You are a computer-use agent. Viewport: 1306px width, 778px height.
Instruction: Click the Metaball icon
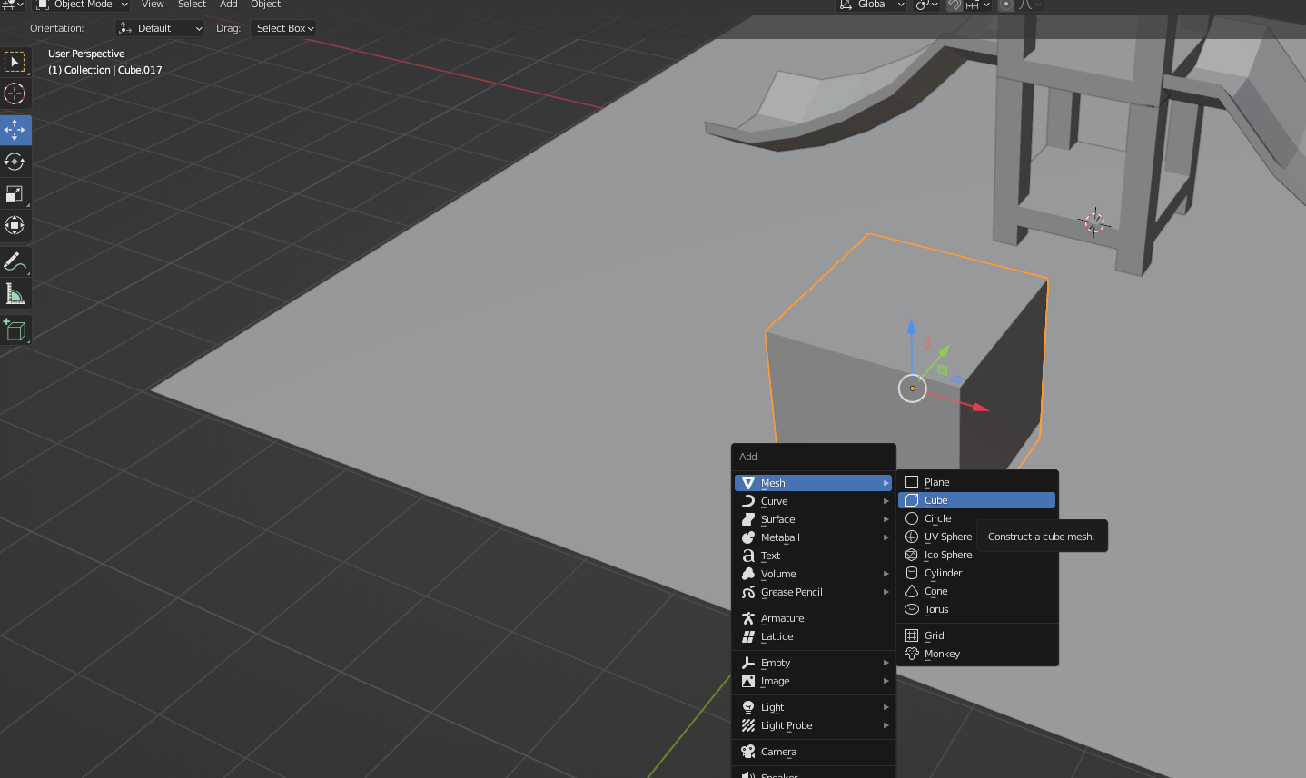(x=748, y=537)
